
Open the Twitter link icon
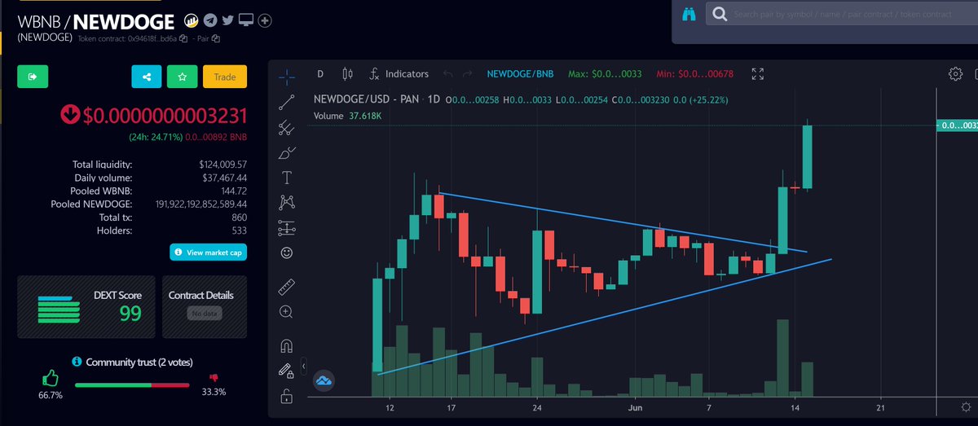click(228, 20)
